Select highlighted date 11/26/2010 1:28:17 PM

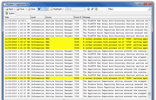pyautogui.click(x=17, y=42)
